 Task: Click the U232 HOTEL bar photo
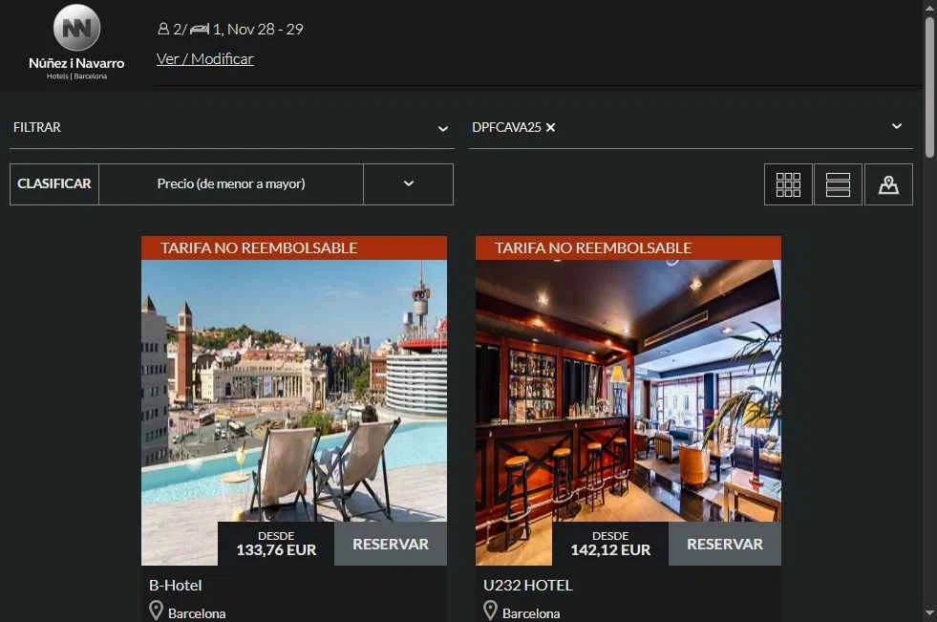(x=628, y=391)
